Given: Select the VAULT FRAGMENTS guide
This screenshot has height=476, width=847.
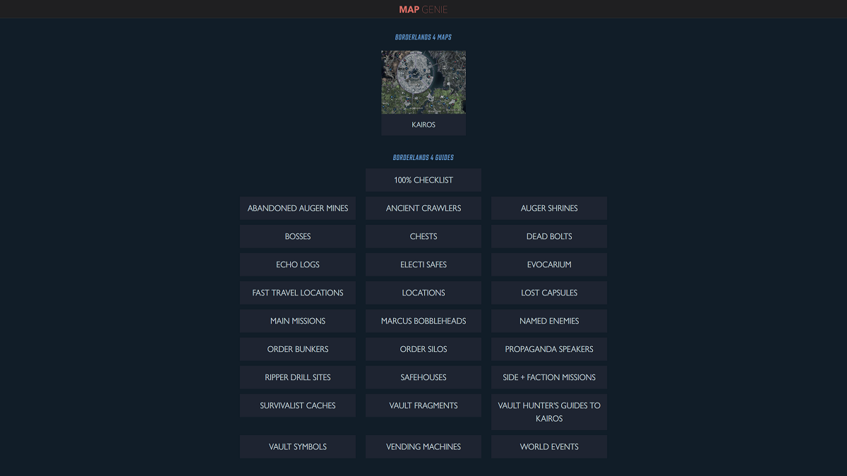Looking at the screenshot, I should pyautogui.click(x=423, y=405).
